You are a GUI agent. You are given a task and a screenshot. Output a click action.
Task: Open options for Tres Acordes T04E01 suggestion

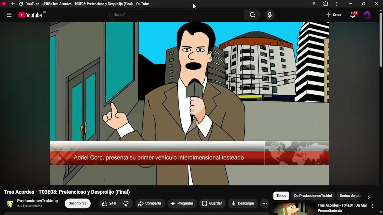[x=373, y=206]
